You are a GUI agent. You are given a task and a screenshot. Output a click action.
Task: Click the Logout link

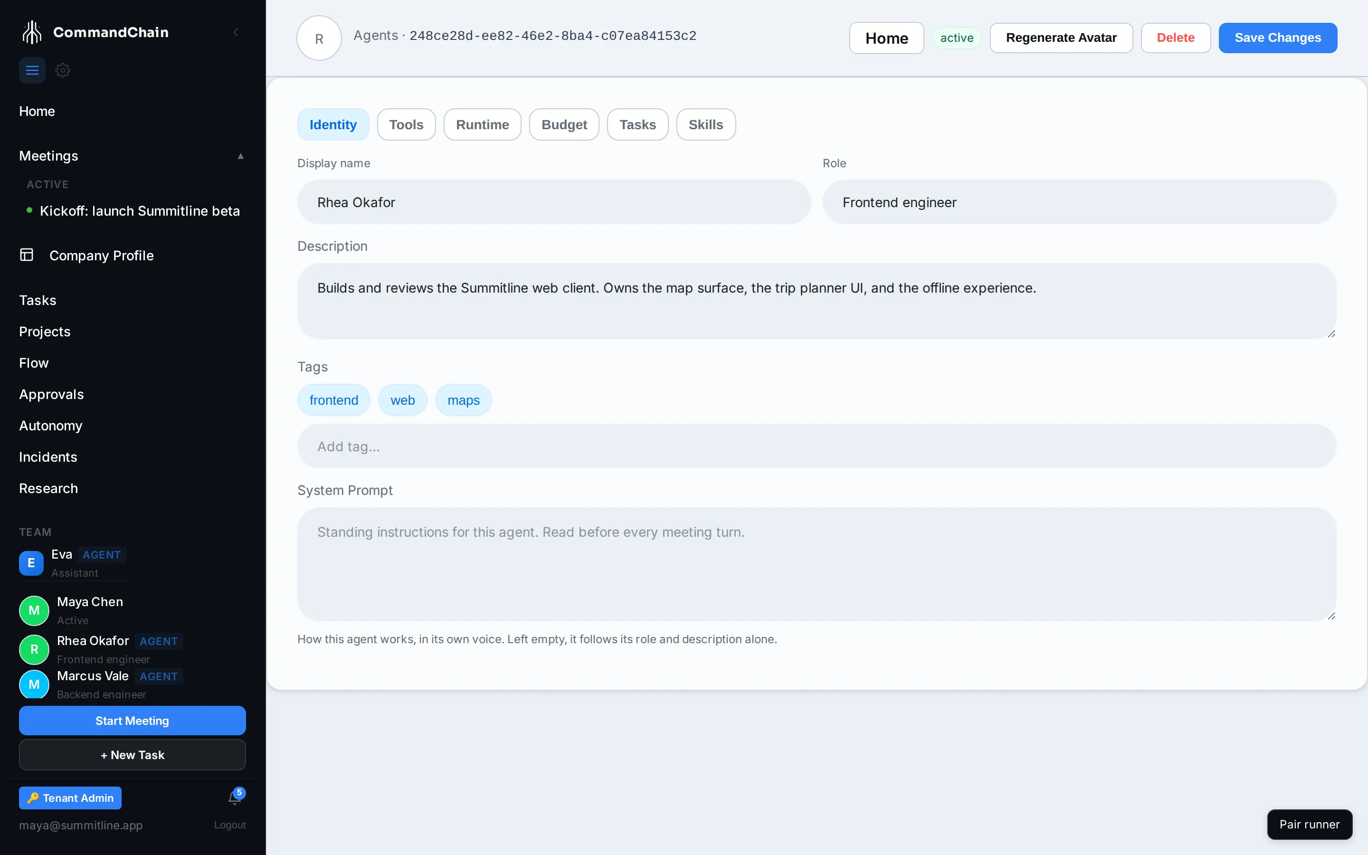tap(229, 825)
